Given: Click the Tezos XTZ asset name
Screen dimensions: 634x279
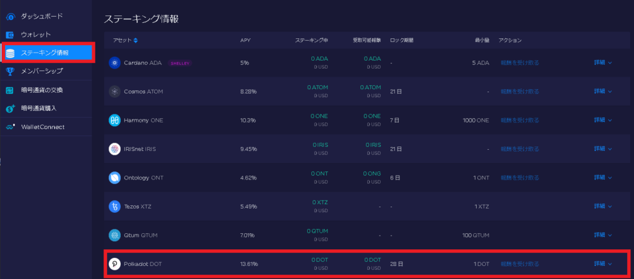Looking at the screenshot, I should pos(137,207).
